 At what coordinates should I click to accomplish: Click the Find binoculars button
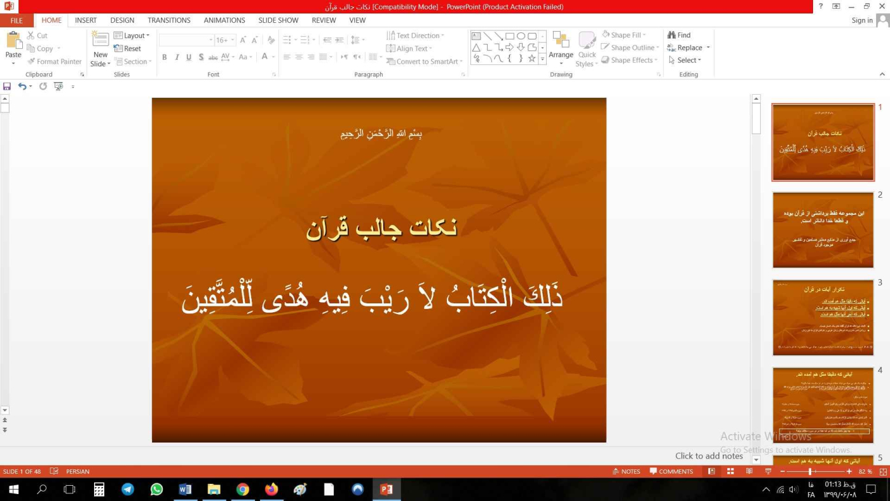pos(679,35)
